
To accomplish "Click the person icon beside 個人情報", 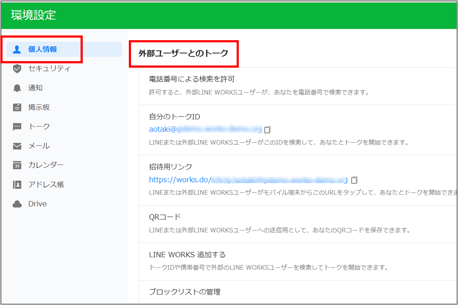I will click(17, 50).
